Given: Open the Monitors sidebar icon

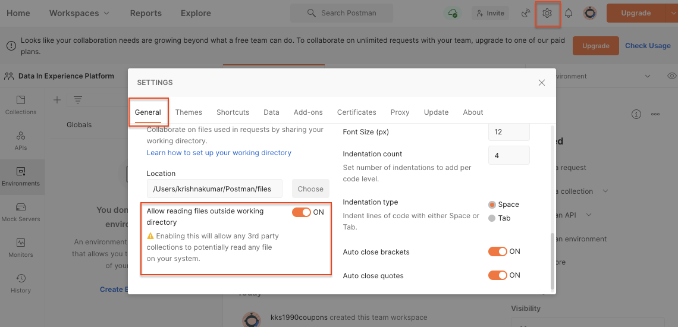Looking at the screenshot, I should tap(21, 247).
